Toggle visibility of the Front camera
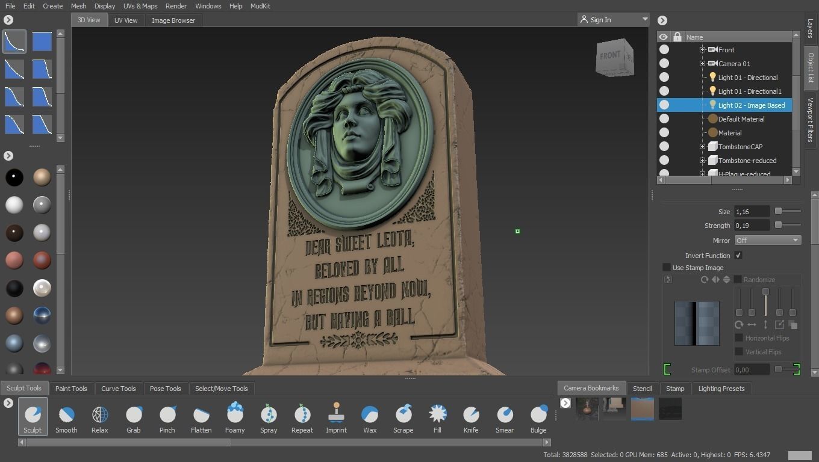Image resolution: width=819 pixels, height=462 pixels. pos(664,50)
